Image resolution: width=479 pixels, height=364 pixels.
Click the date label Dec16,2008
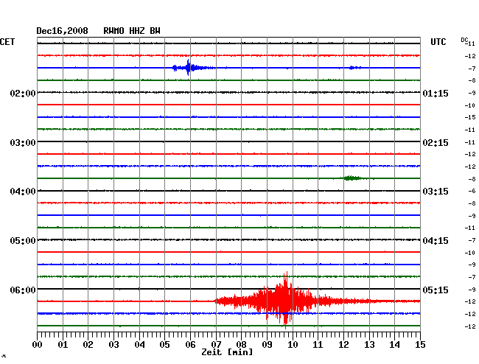62,31
